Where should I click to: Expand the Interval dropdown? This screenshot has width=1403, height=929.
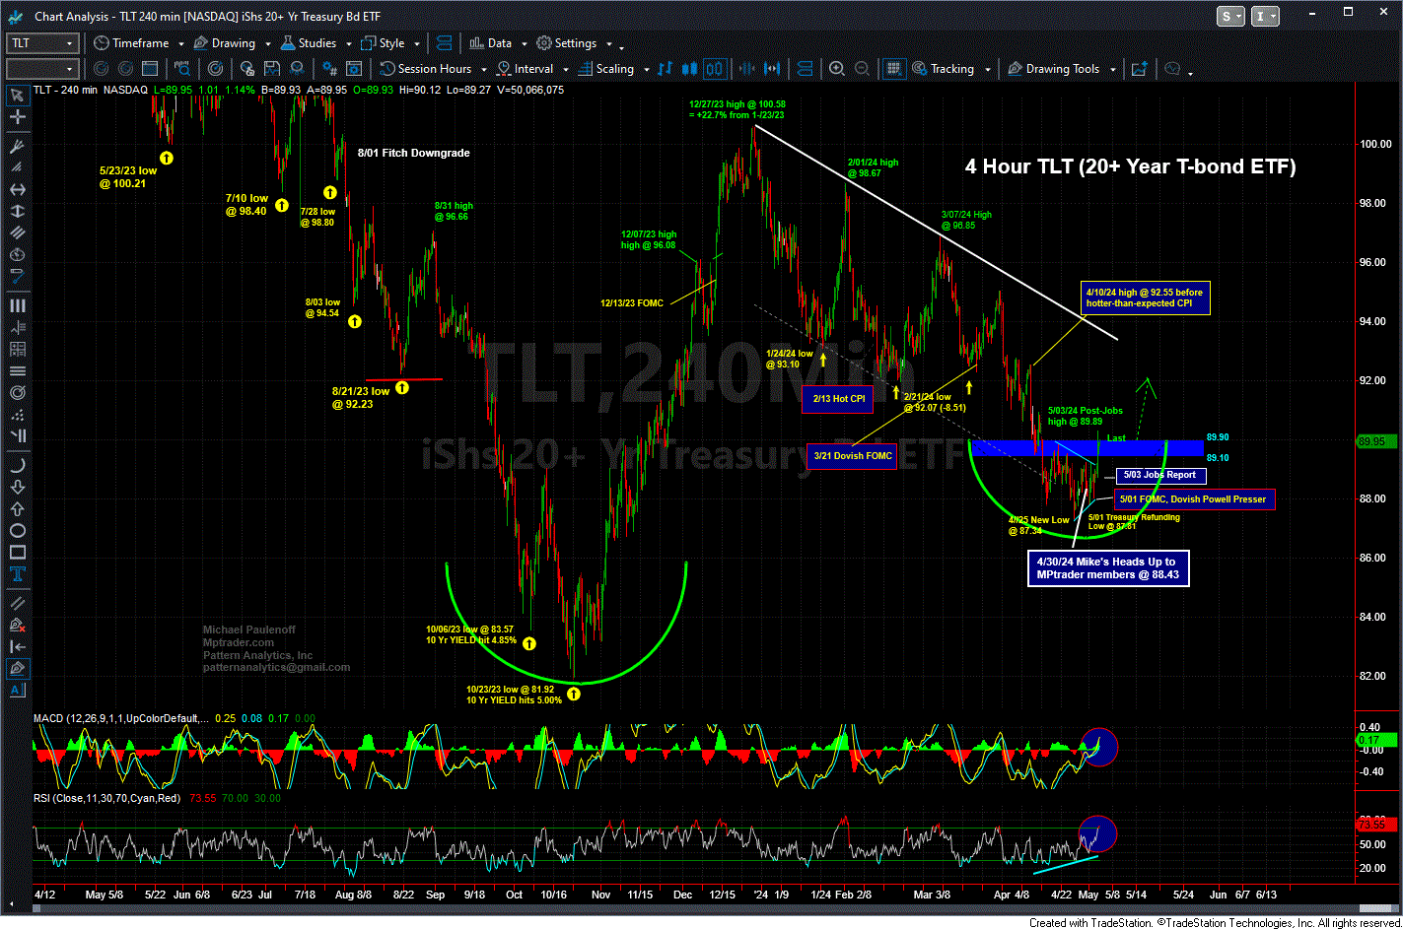click(x=565, y=70)
